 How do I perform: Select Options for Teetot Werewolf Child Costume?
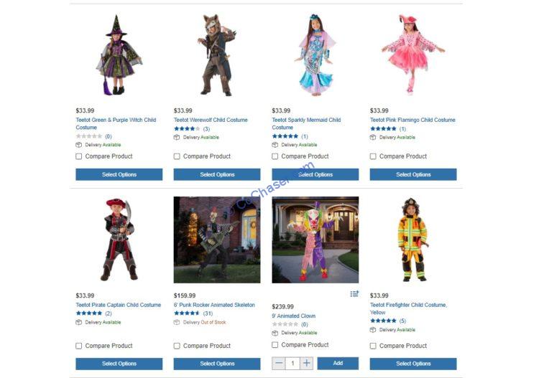point(217,174)
